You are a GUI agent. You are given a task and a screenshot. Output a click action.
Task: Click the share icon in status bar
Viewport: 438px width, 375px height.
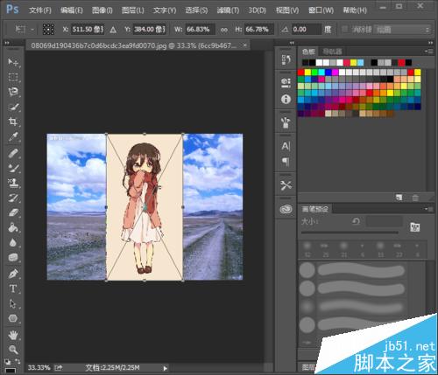[59, 368]
